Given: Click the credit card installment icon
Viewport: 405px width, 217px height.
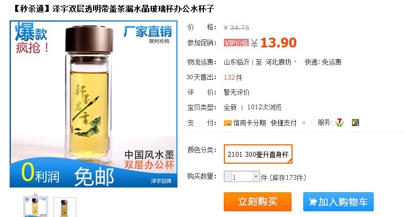Looking at the screenshot, I should pyautogui.click(x=228, y=123).
